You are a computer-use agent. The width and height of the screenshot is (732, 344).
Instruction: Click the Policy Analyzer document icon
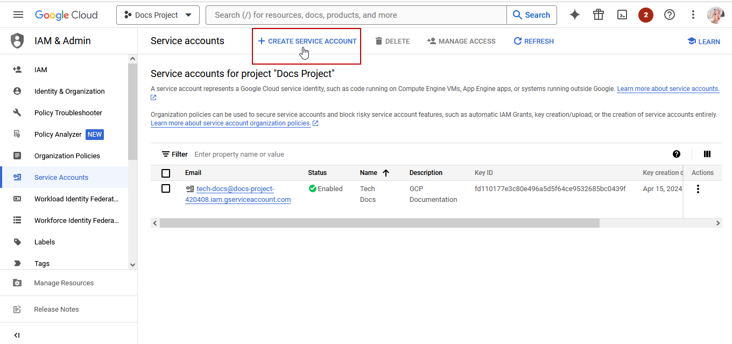click(17, 134)
